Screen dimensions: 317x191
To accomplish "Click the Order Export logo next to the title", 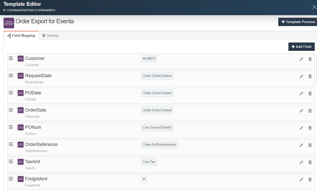I will (9, 23).
